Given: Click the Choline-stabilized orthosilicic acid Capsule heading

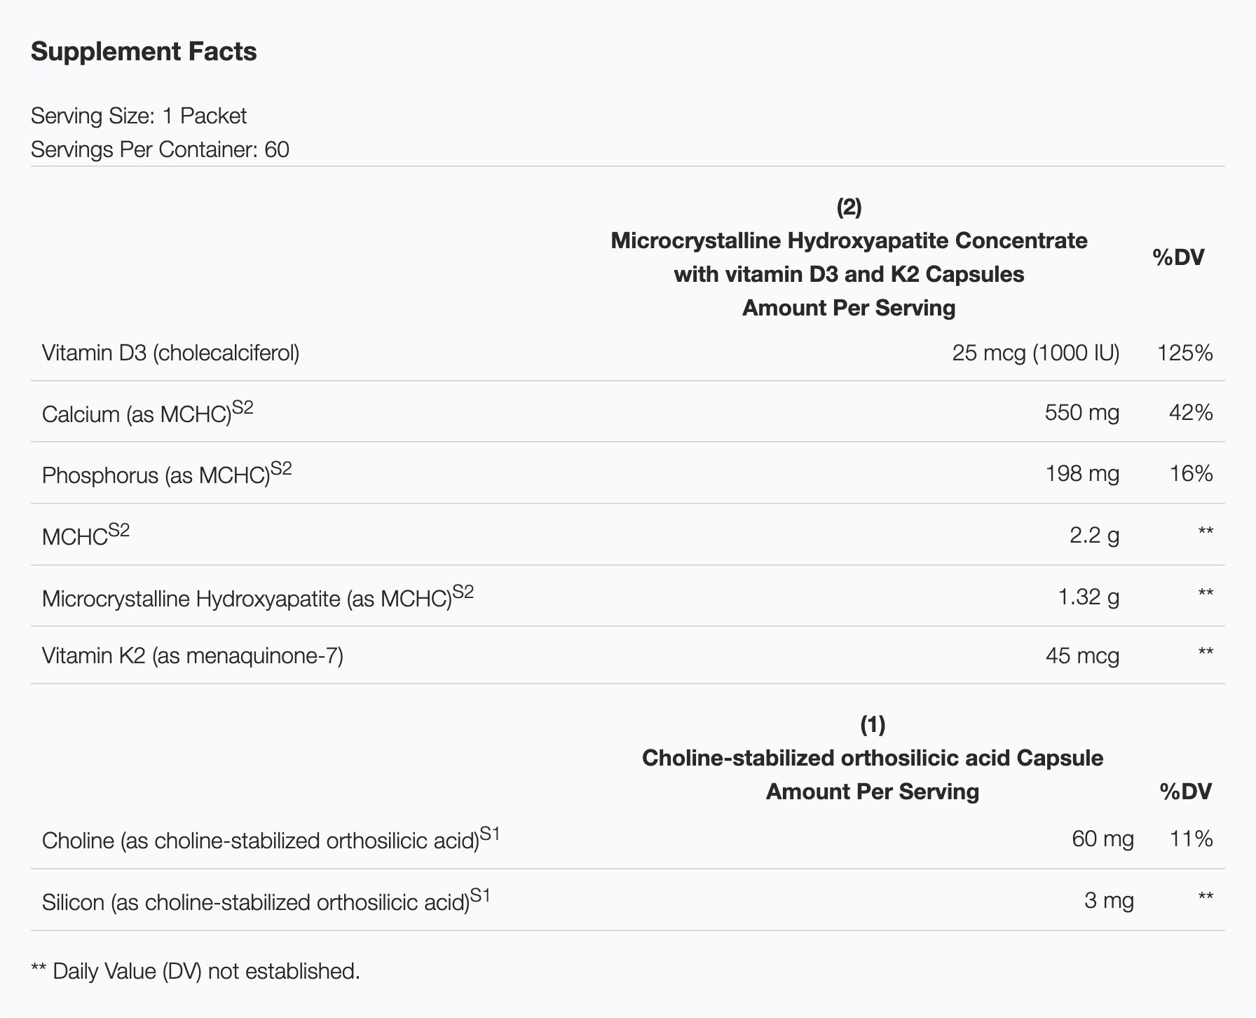Looking at the screenshot, I should [872, 758].
